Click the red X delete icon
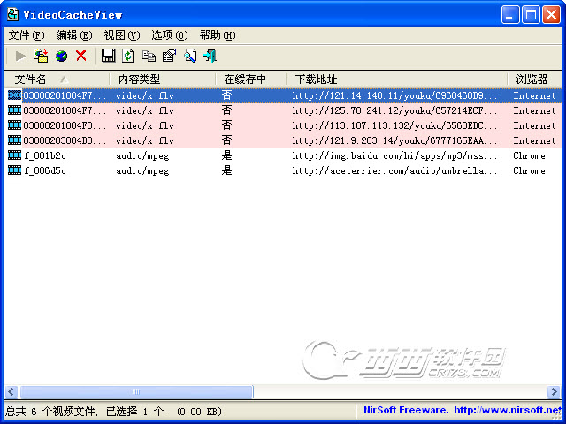This screenshot has width=566, height=424. pyautogui.click(x=81, y=56)
